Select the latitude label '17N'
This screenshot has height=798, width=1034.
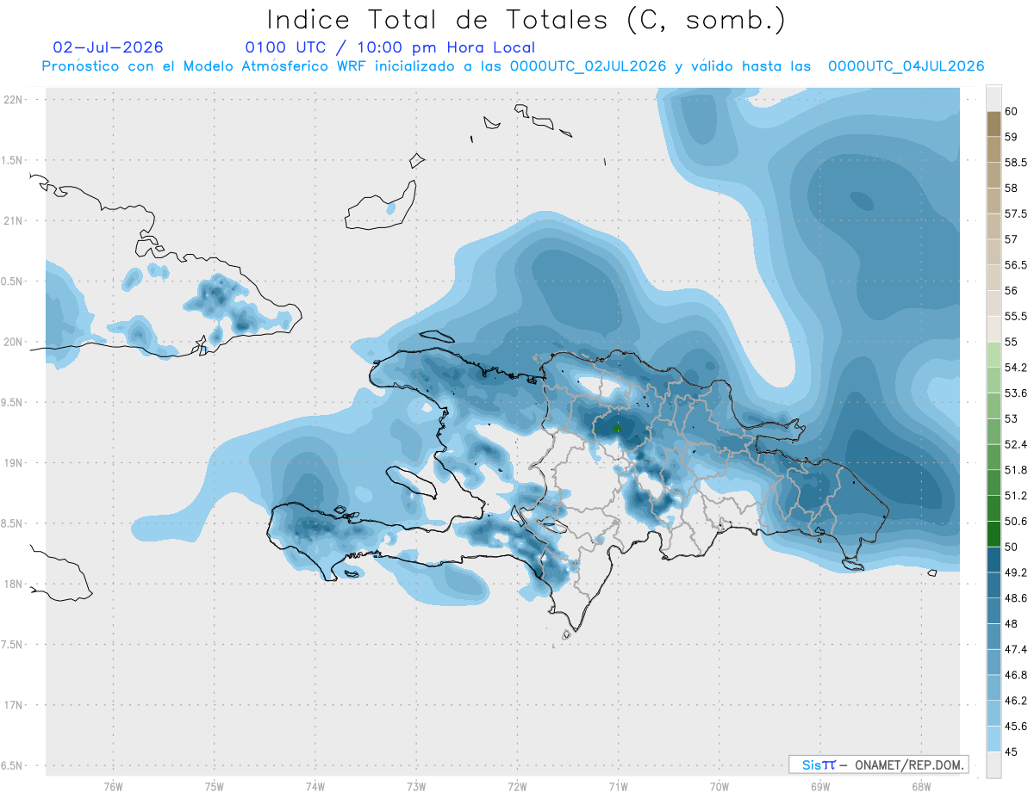[13, 705]
